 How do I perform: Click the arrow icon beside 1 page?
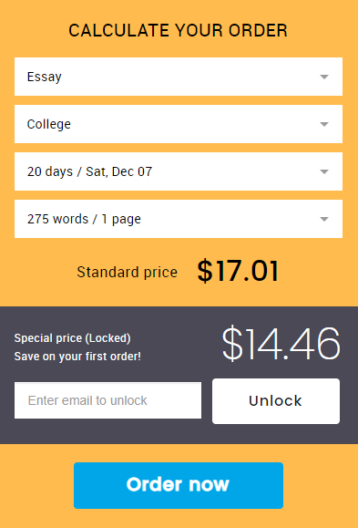pos(324,220)
